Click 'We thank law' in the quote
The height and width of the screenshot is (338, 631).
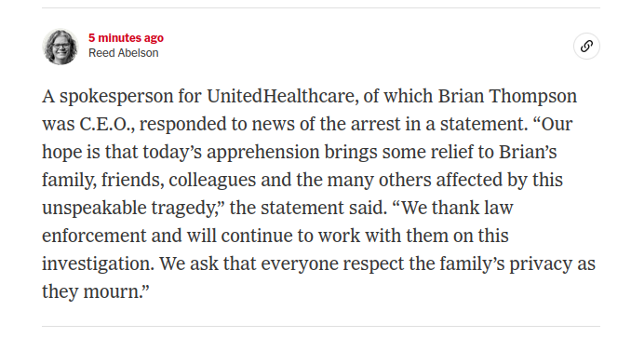(x=457, y=208)
